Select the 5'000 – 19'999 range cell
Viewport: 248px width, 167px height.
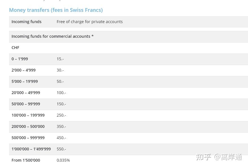pyautogui.click(x=25, y=81)
